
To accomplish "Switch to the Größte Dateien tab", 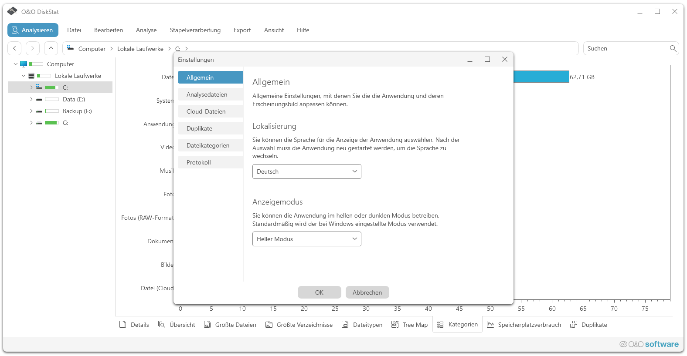I will 230,325.
